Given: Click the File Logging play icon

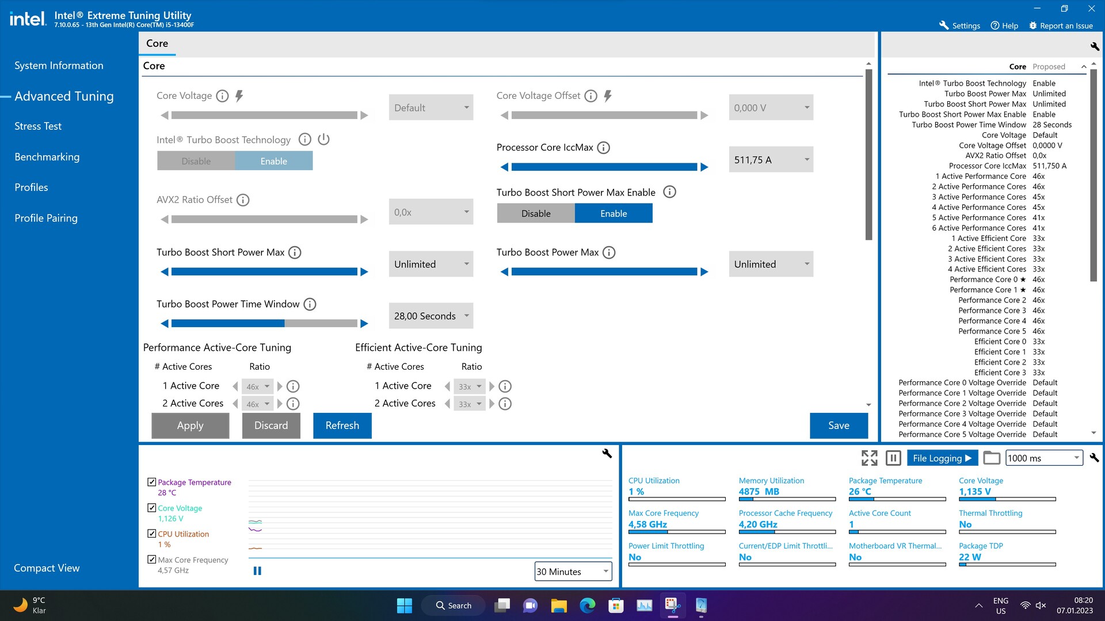Looking at the screenshot, I should [x=970, y=457].
